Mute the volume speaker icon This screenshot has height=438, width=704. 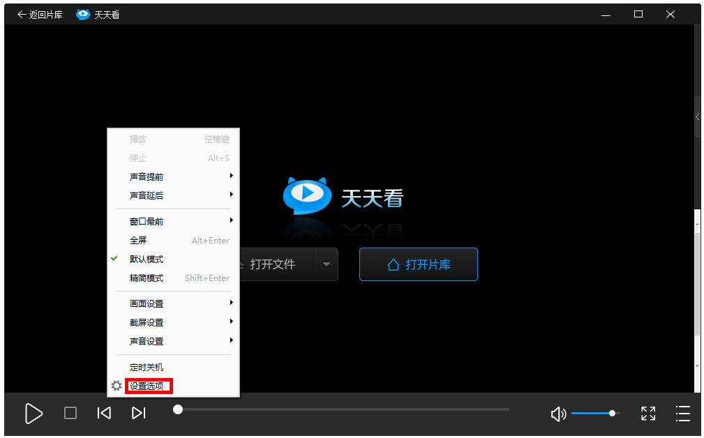559,414
